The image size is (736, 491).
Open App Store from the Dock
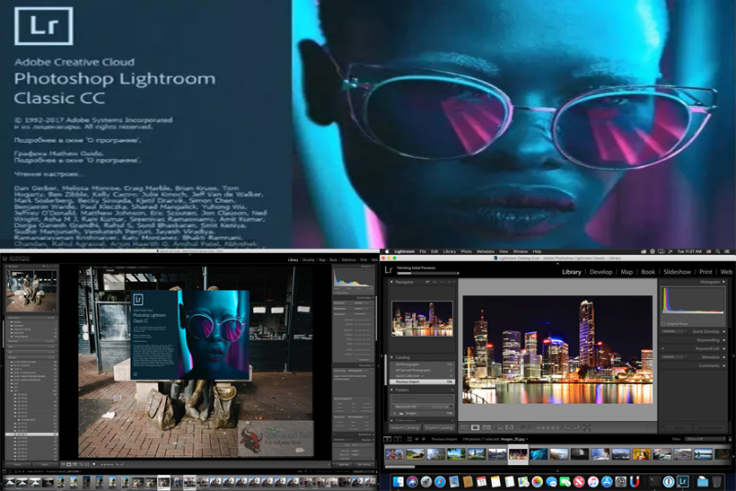607,482
